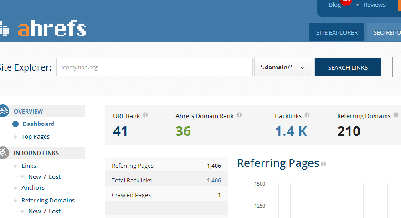
Task: Open the *.domain/* mode dropdown
Action: click(x=283, y=67)
